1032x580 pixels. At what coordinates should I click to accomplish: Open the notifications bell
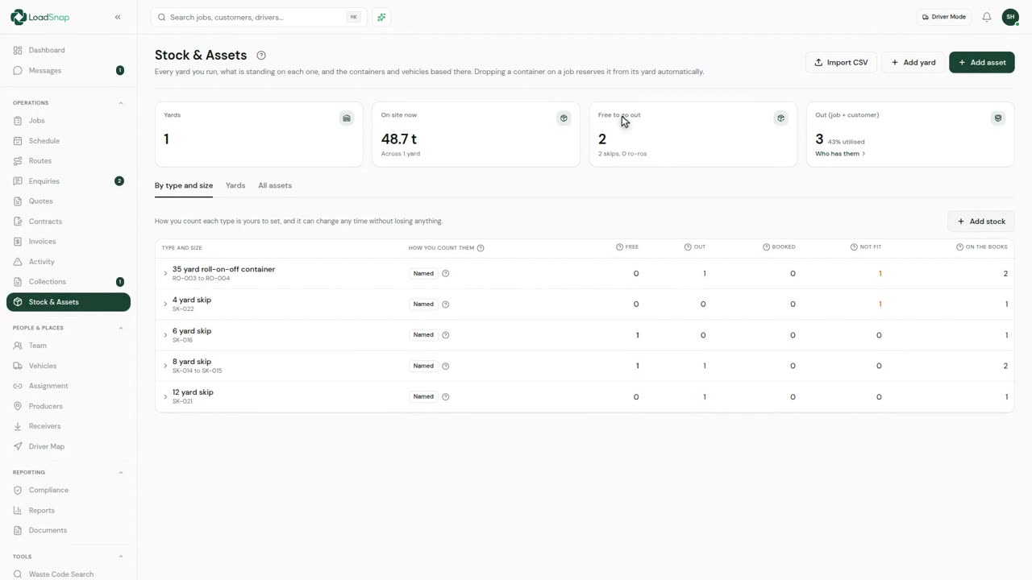(986, 17)
